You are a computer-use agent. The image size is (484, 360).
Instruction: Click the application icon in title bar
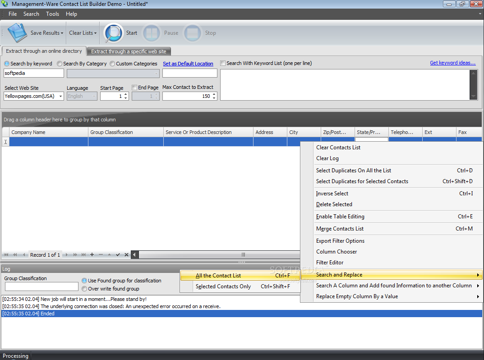tap(5, 4)
